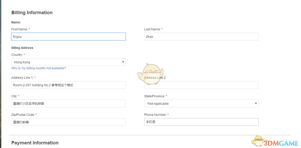Expand the State/Province dropdown
The height and width of the screenshot is (148, 301).
201,103
